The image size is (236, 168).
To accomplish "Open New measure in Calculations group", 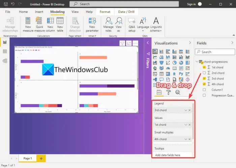I will pos(28,25).
